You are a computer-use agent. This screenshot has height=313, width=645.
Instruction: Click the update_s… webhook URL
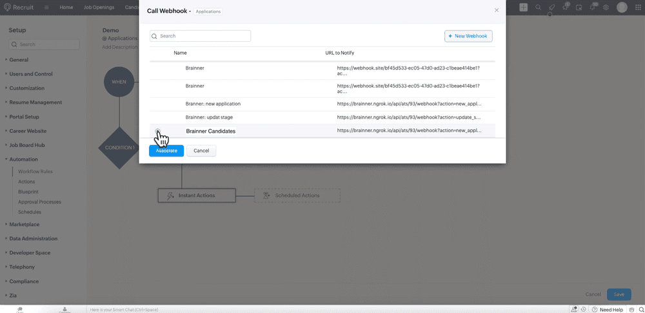[x=409, y=117]
